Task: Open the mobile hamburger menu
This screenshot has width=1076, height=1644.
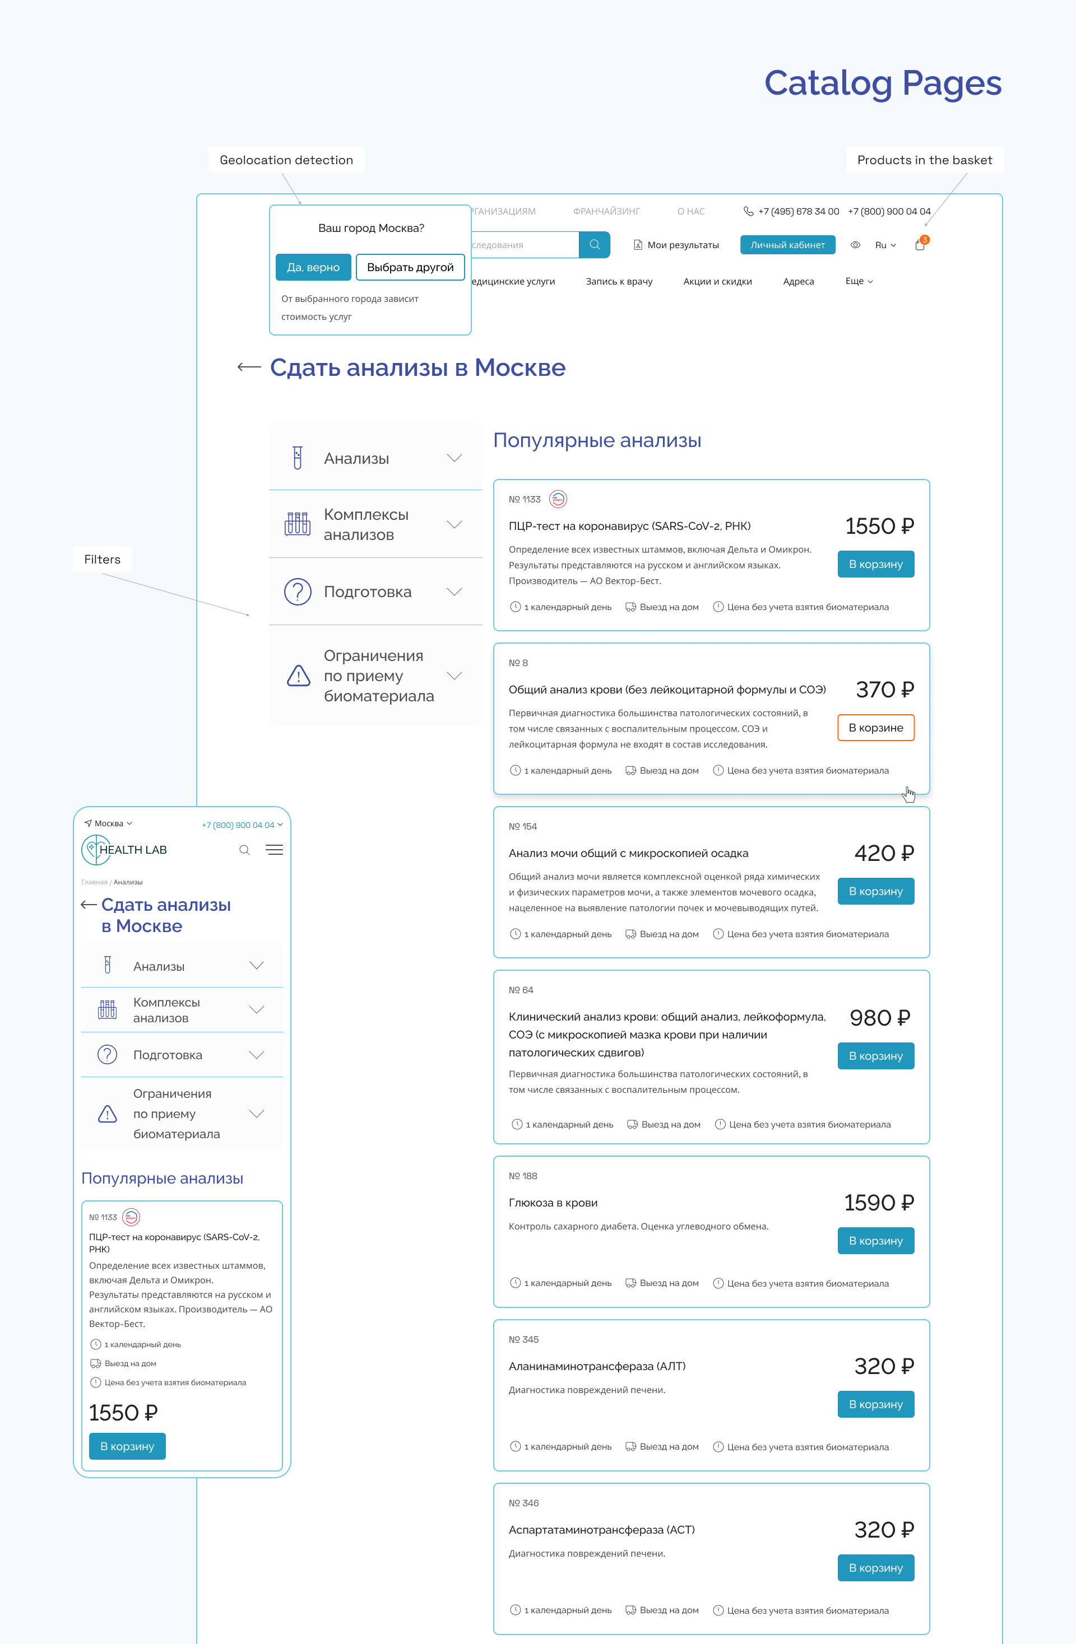Action: coord(275,850)
